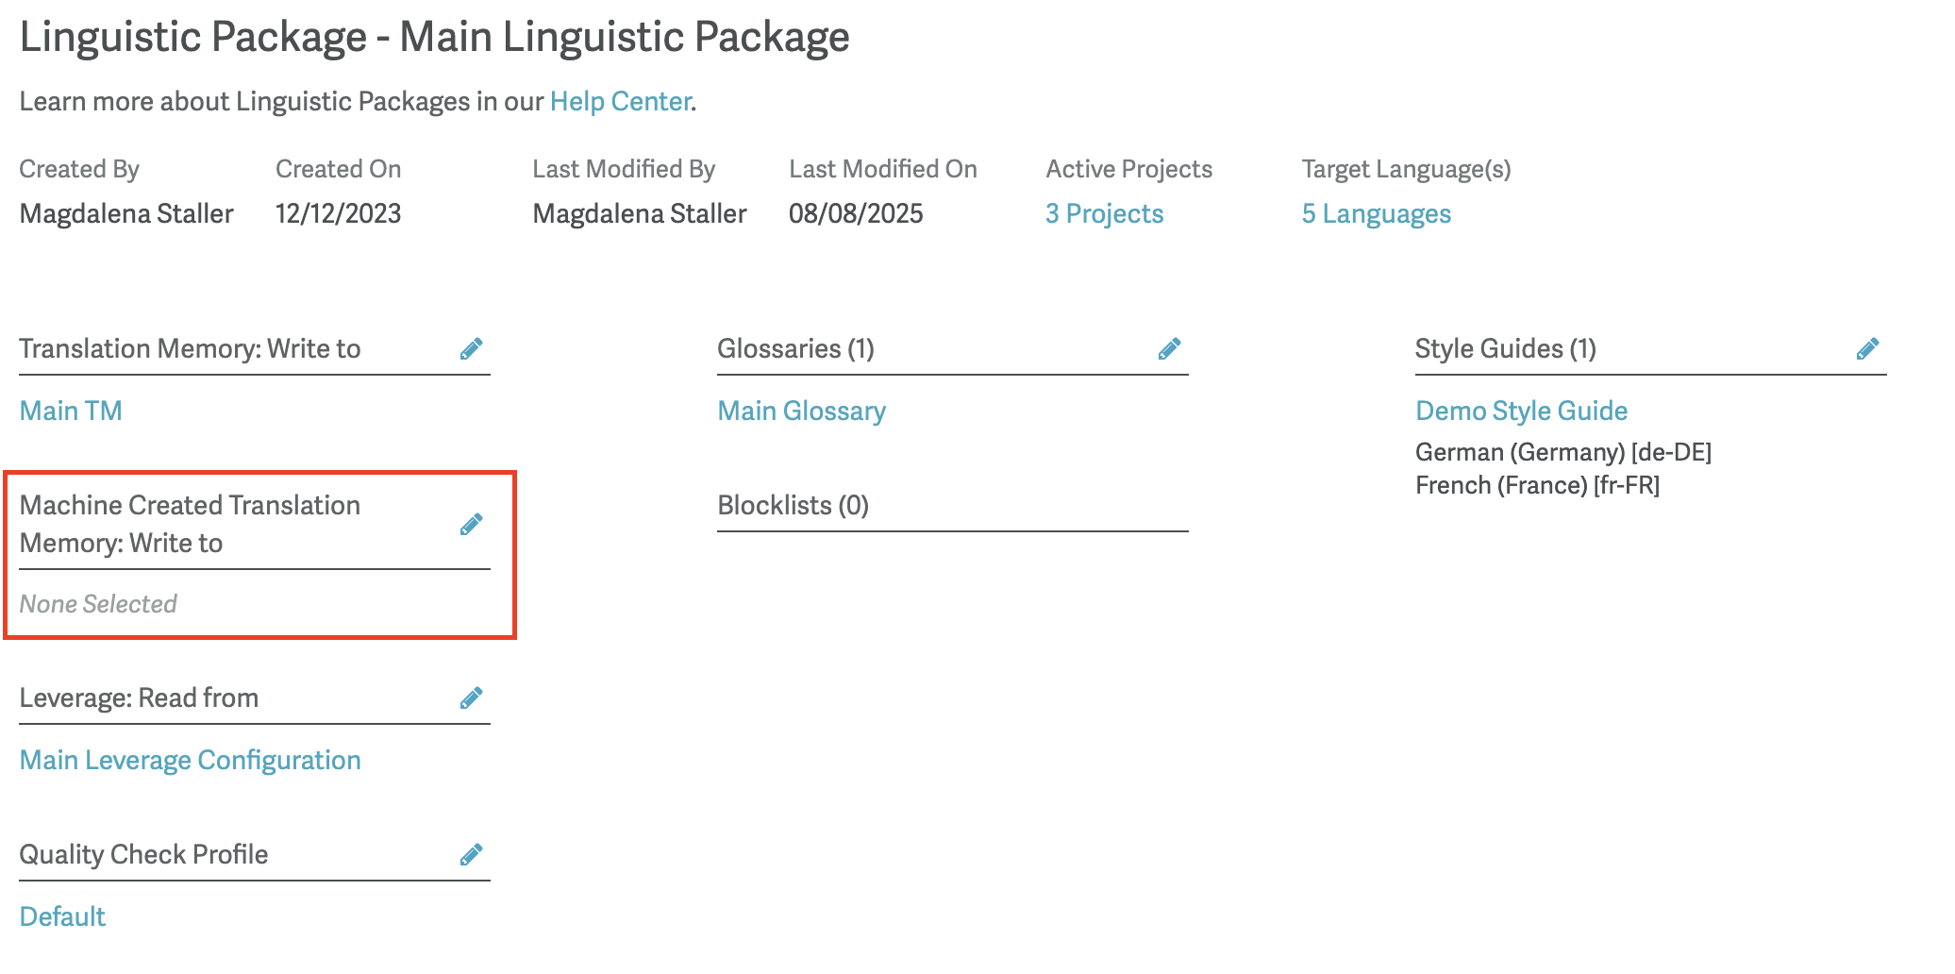
Task: Edit Machine Created Translation Memory setting
Action: click(472, 525)
